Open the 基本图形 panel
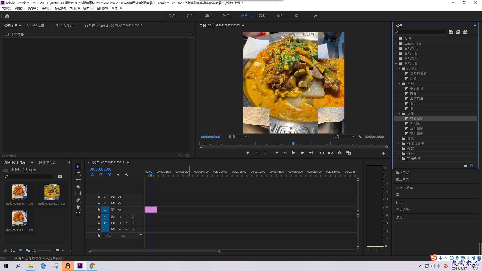Image resolution: width=482 pixels, height=271 pixels. point(402,172)
